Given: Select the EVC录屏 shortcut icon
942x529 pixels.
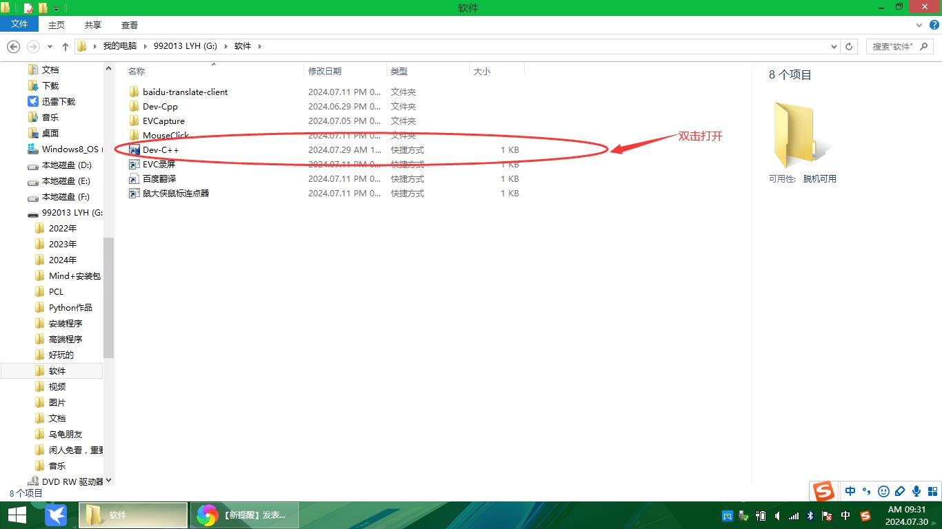Looking at the screenshot, I should pos(134,164).
